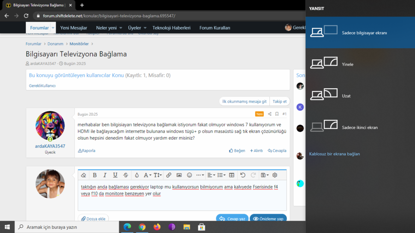The height and width of the screenshot is (233, 415).
Task: Click the editor settings gear icon
Action: [275, 175]
